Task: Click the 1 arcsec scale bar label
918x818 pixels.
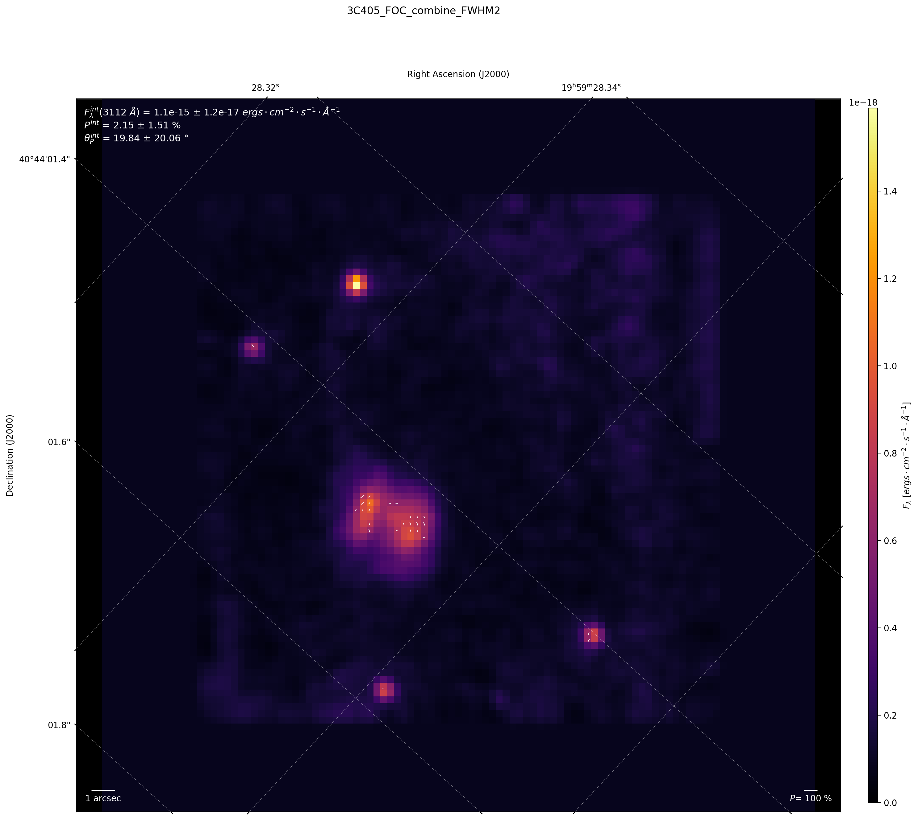Action: (x=103, y=798)
